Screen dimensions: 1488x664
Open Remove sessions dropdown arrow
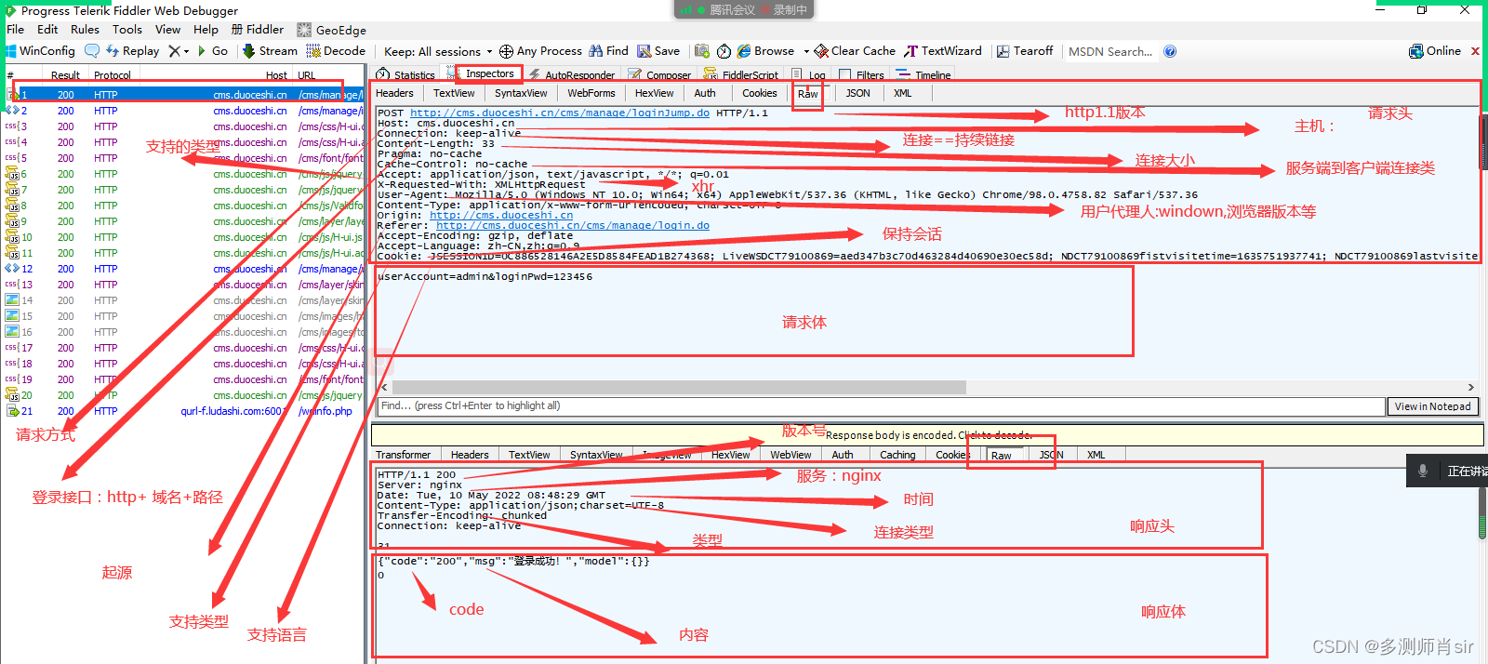click(186, 52)
